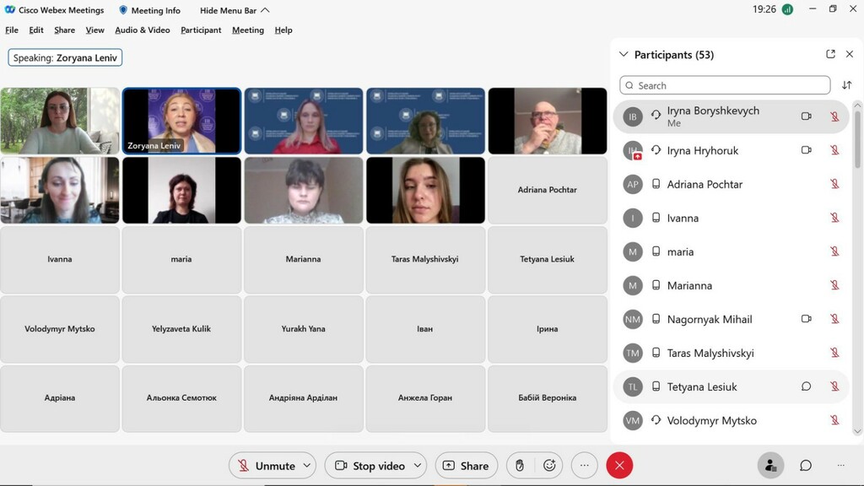The height and width of the screenshot is (486, 864).
Task: Expand the Stop video options arrow
Action: click(418, 466)
